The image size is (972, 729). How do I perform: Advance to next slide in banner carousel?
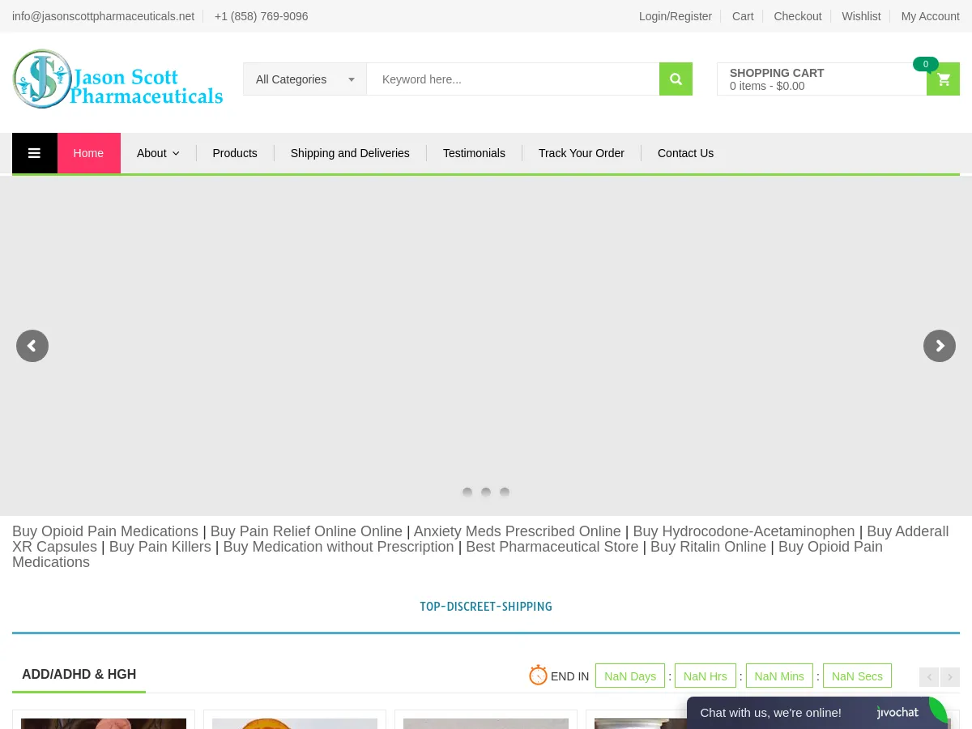tap(939, 346)
